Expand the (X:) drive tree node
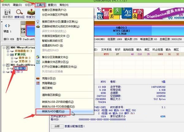Viewport: 184px width, 132px height. pos(4,72)
